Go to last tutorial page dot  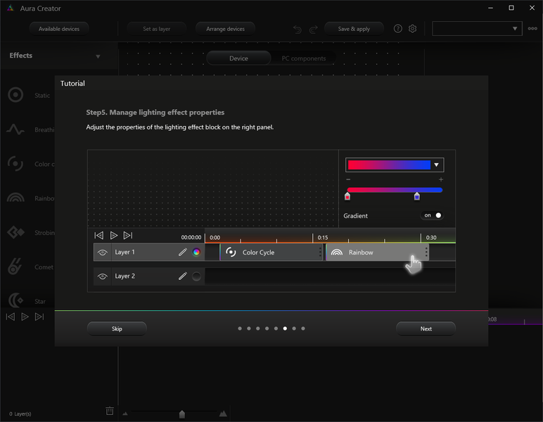(x=303, y=328)
